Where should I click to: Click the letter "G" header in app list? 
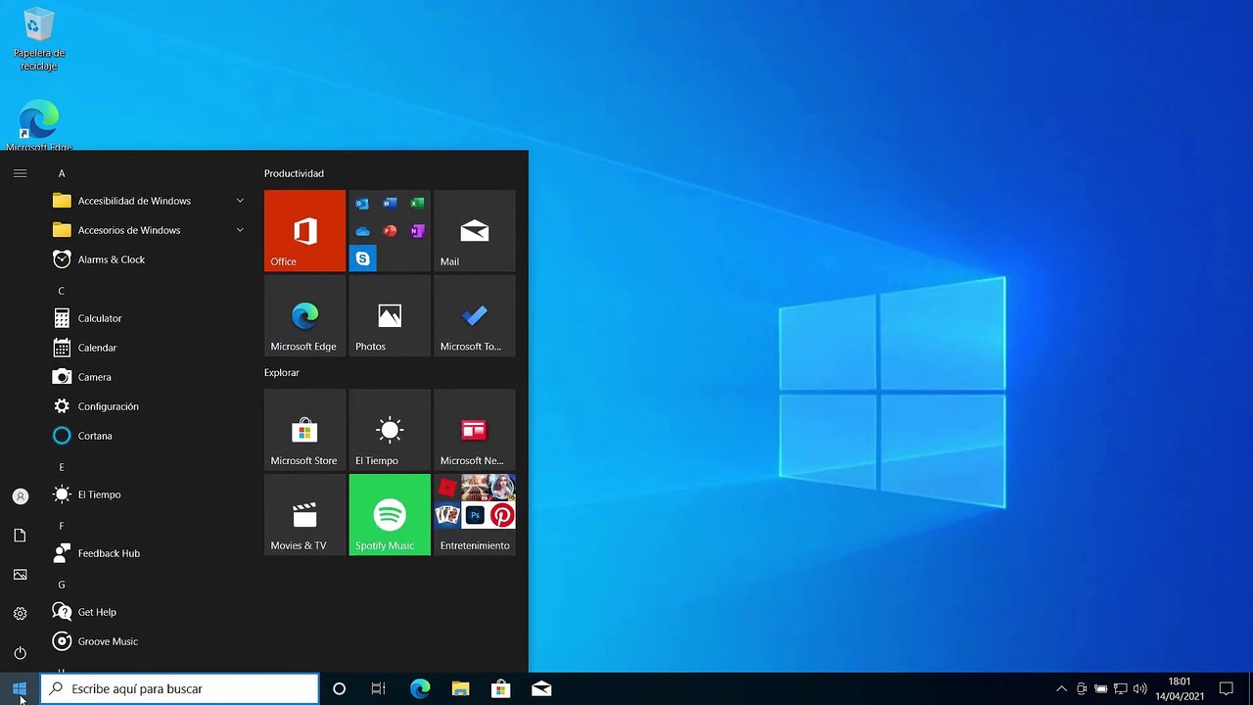tap(61, 585)
